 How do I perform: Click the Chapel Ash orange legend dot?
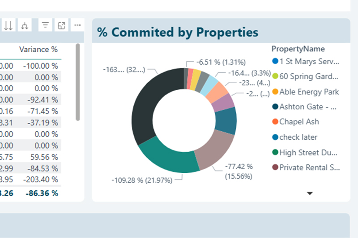(x=275, y=122)
